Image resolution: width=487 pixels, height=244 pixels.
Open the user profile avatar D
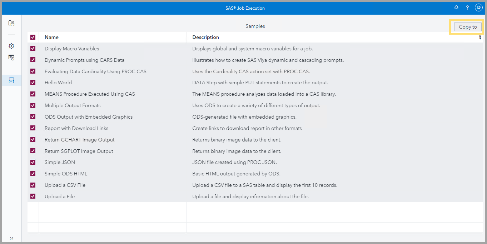(x=478, y=7)
